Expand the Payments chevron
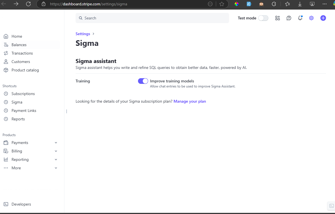 point(56,143)
